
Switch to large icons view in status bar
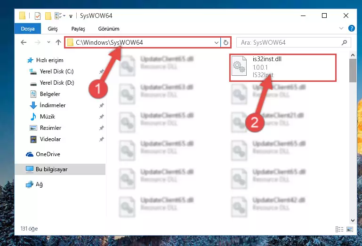pyautogui.click(x=350, y=229)
